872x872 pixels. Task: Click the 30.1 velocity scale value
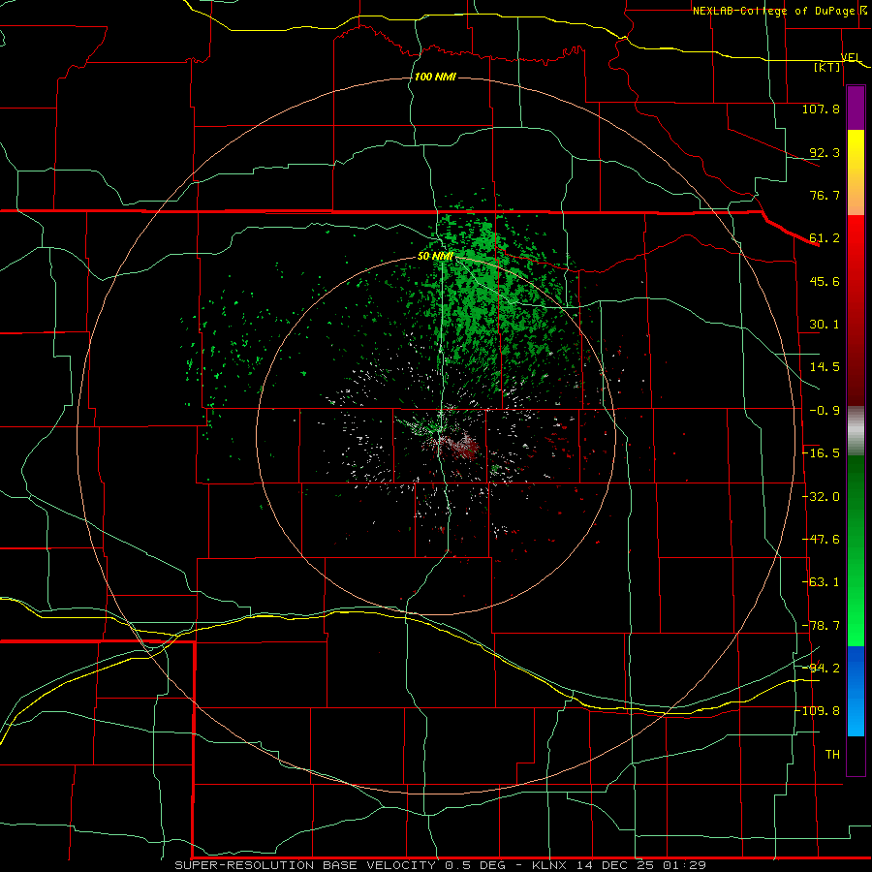click(825, 325)
